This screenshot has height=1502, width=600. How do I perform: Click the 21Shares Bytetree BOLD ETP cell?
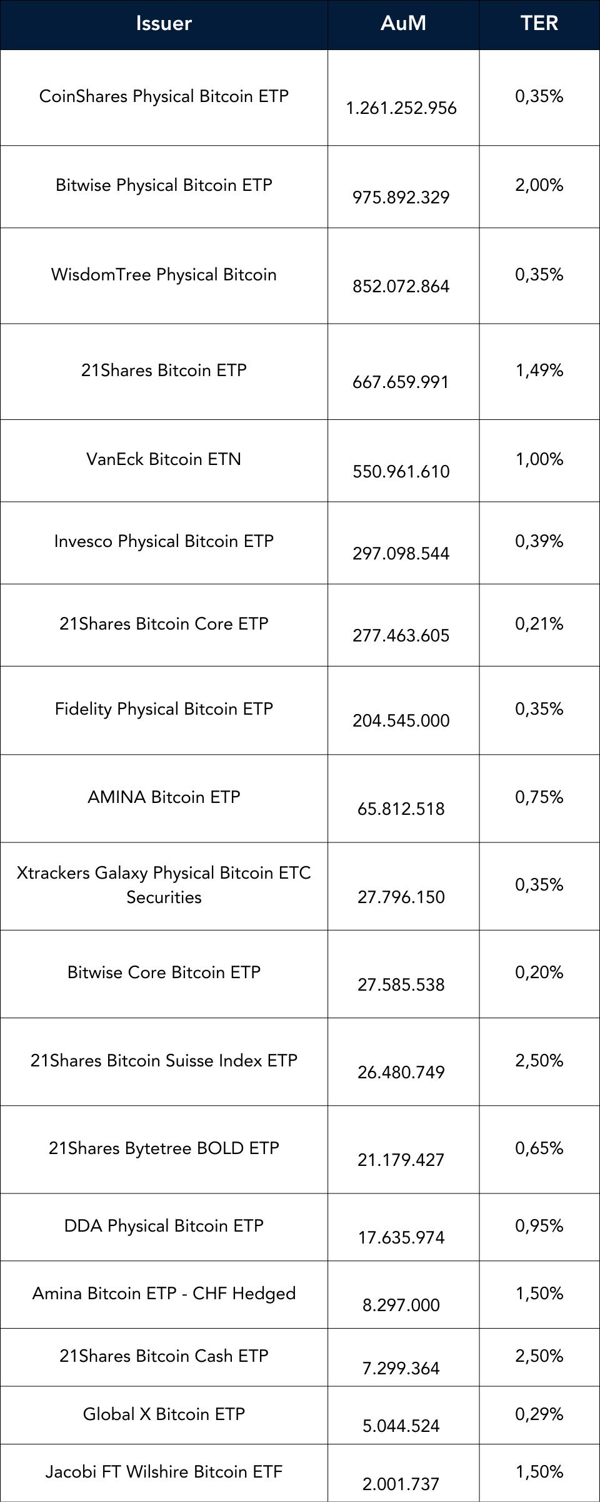coord(164,1148)
